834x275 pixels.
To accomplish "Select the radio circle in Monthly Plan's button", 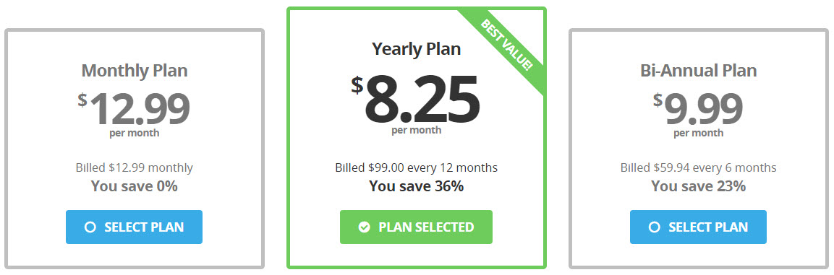I will (x=90, y=227).
